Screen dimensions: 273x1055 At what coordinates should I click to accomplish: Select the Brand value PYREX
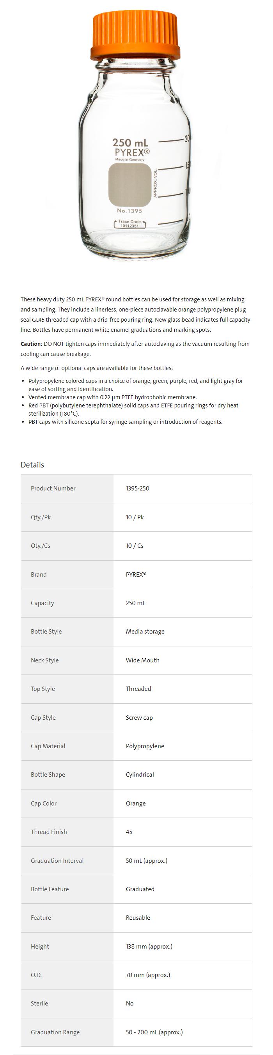coord(136,574)
